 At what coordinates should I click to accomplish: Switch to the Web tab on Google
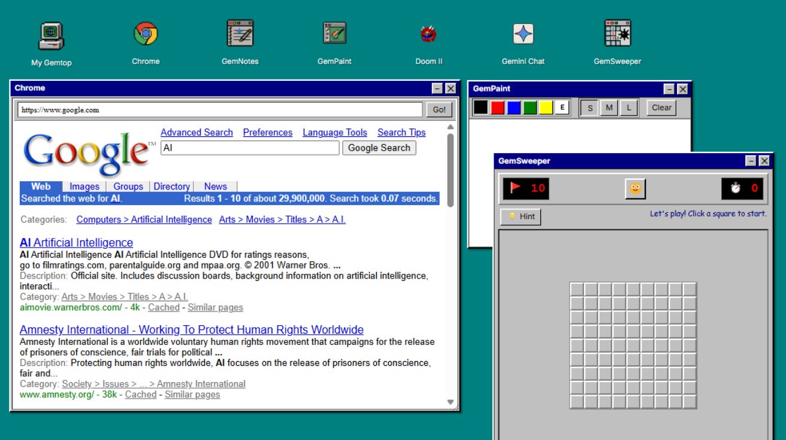point(41,187)
